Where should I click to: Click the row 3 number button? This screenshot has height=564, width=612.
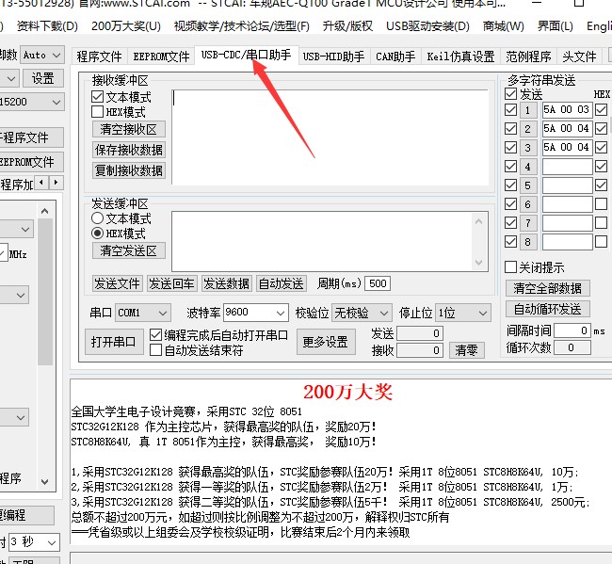pos(527,148)
